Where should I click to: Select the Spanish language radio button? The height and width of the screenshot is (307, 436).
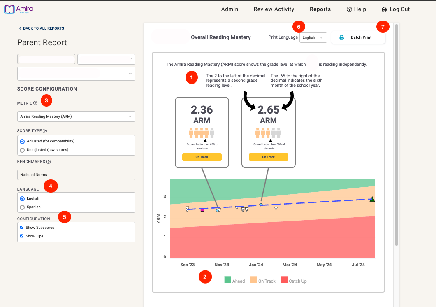(x=22, y=207)
